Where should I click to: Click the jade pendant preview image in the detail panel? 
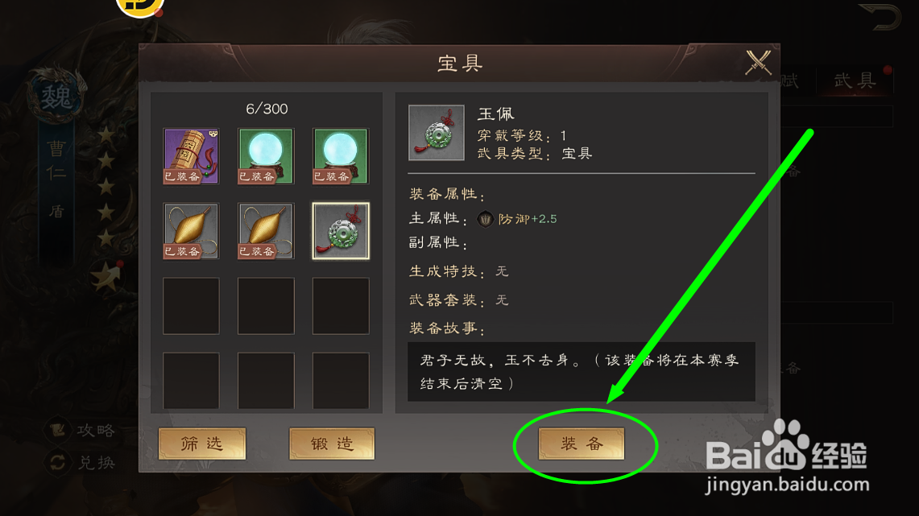pos(436,132)
